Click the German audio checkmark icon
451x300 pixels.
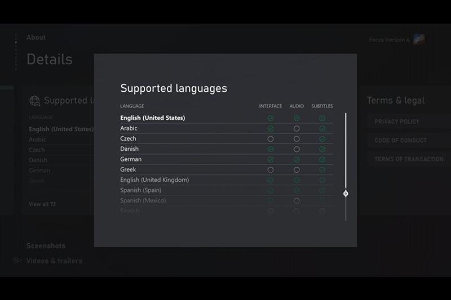297,160
